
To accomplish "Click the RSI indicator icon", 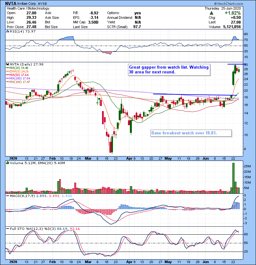I will click(x=7, y=31).
